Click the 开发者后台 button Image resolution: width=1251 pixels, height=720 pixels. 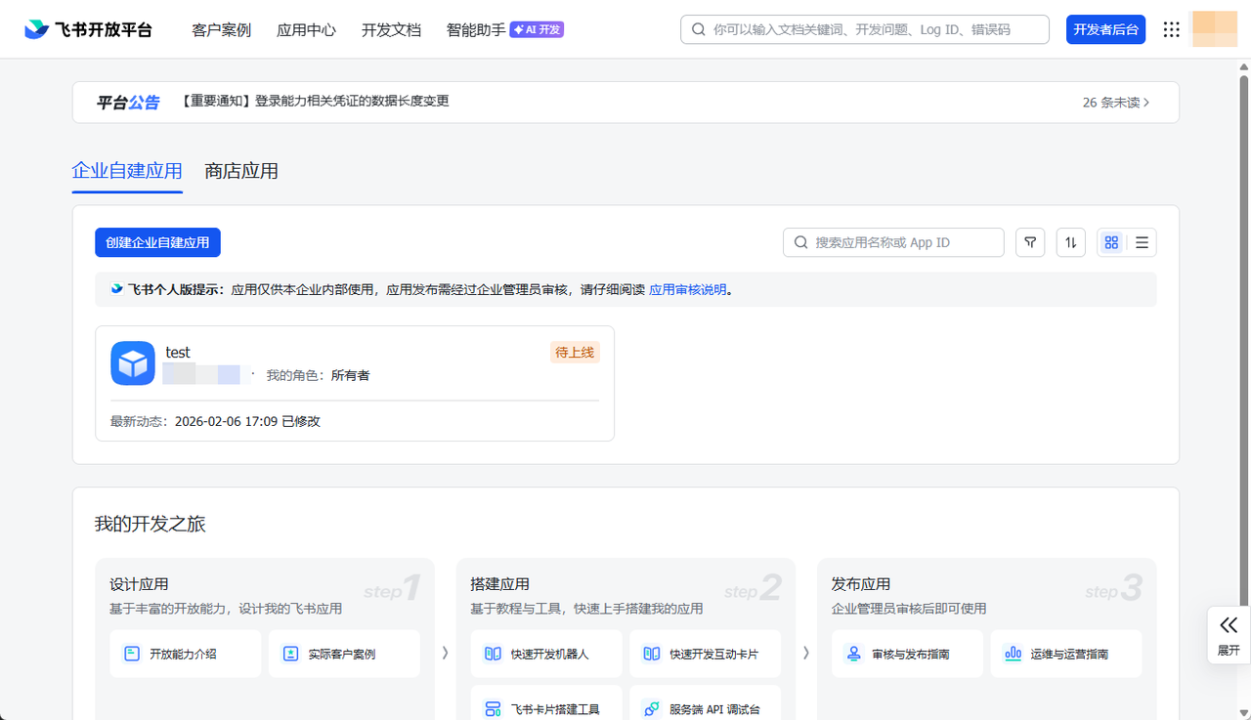click(1105, 29)
